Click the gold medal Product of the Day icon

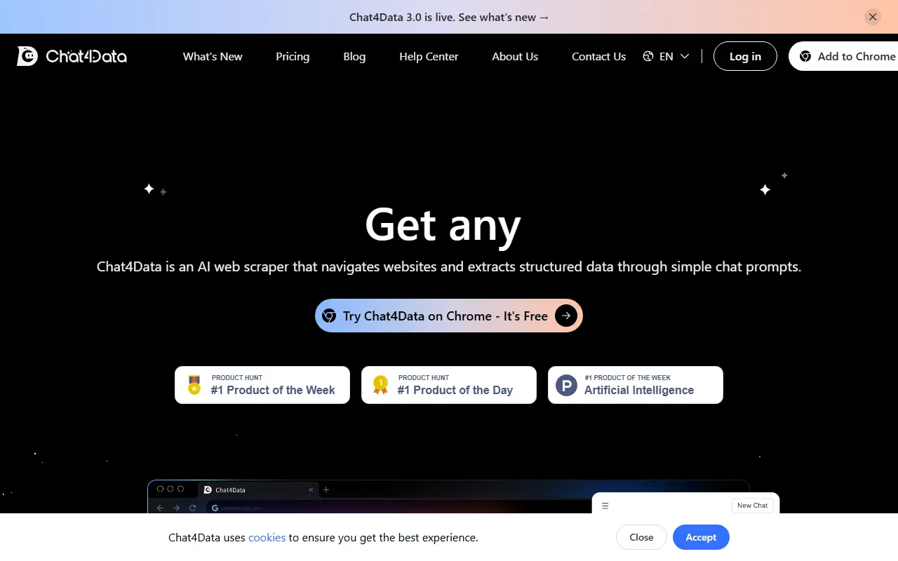coord(380,385)
